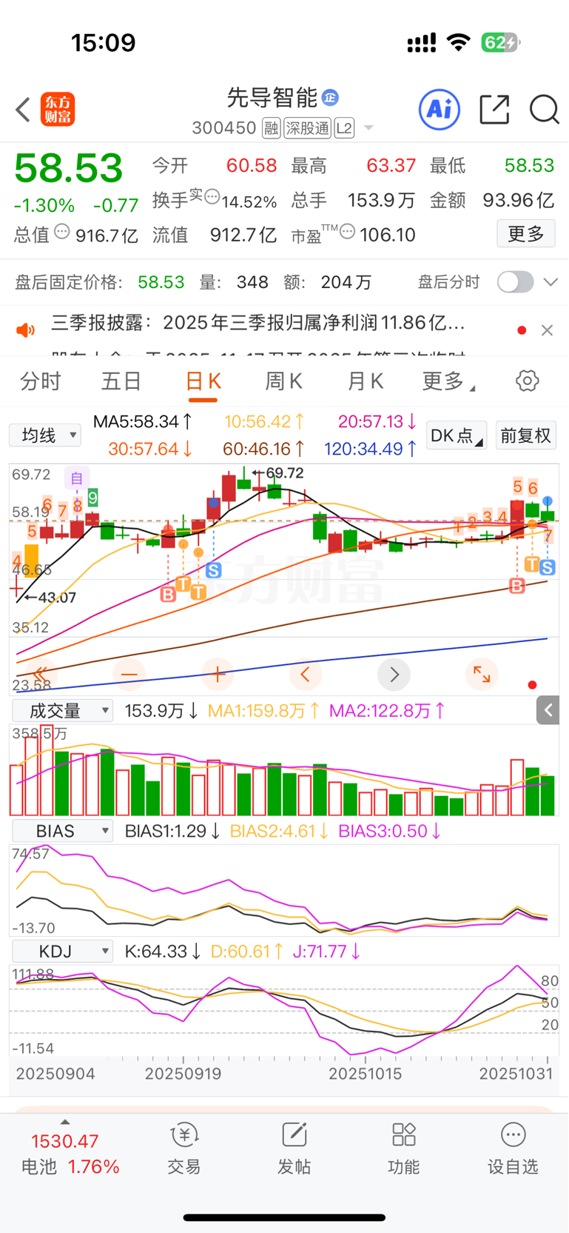This screenshot has height=1233, width=569.
Task: Tap the red B signal near October 31
Action: [517, 587]
